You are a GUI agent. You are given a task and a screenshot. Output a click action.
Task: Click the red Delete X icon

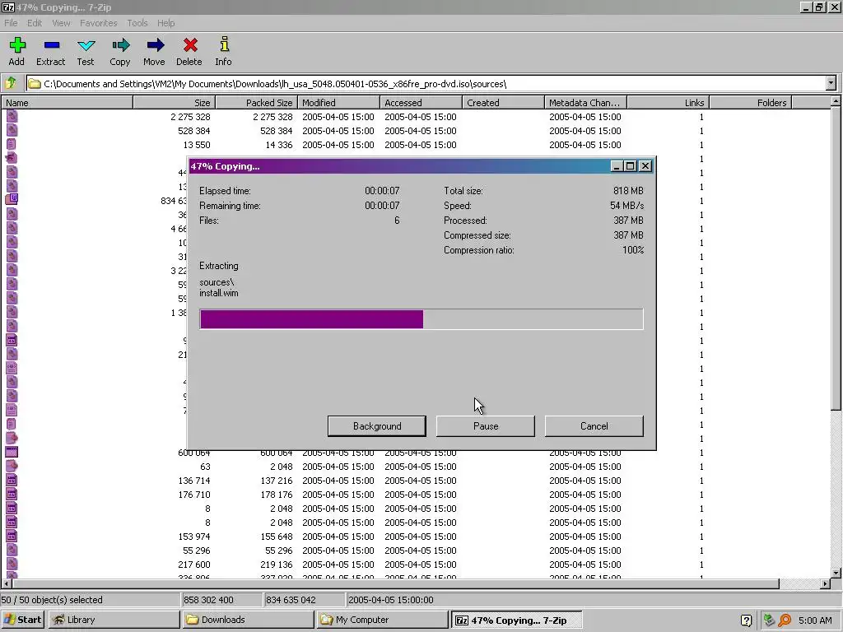[190, 45]
